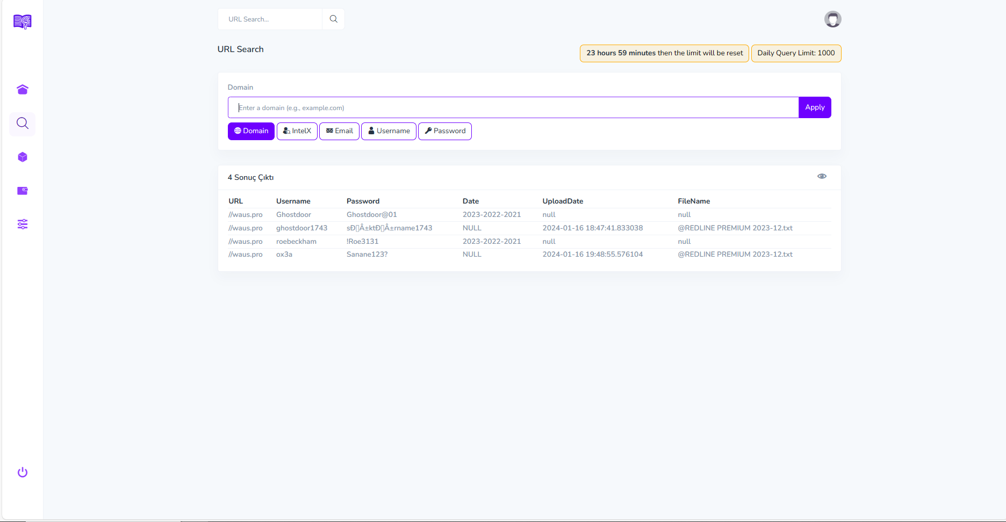Screen dimensions: 1006x522
Task: Click username cell ghostdoor1743
Action: pos(301,228)
